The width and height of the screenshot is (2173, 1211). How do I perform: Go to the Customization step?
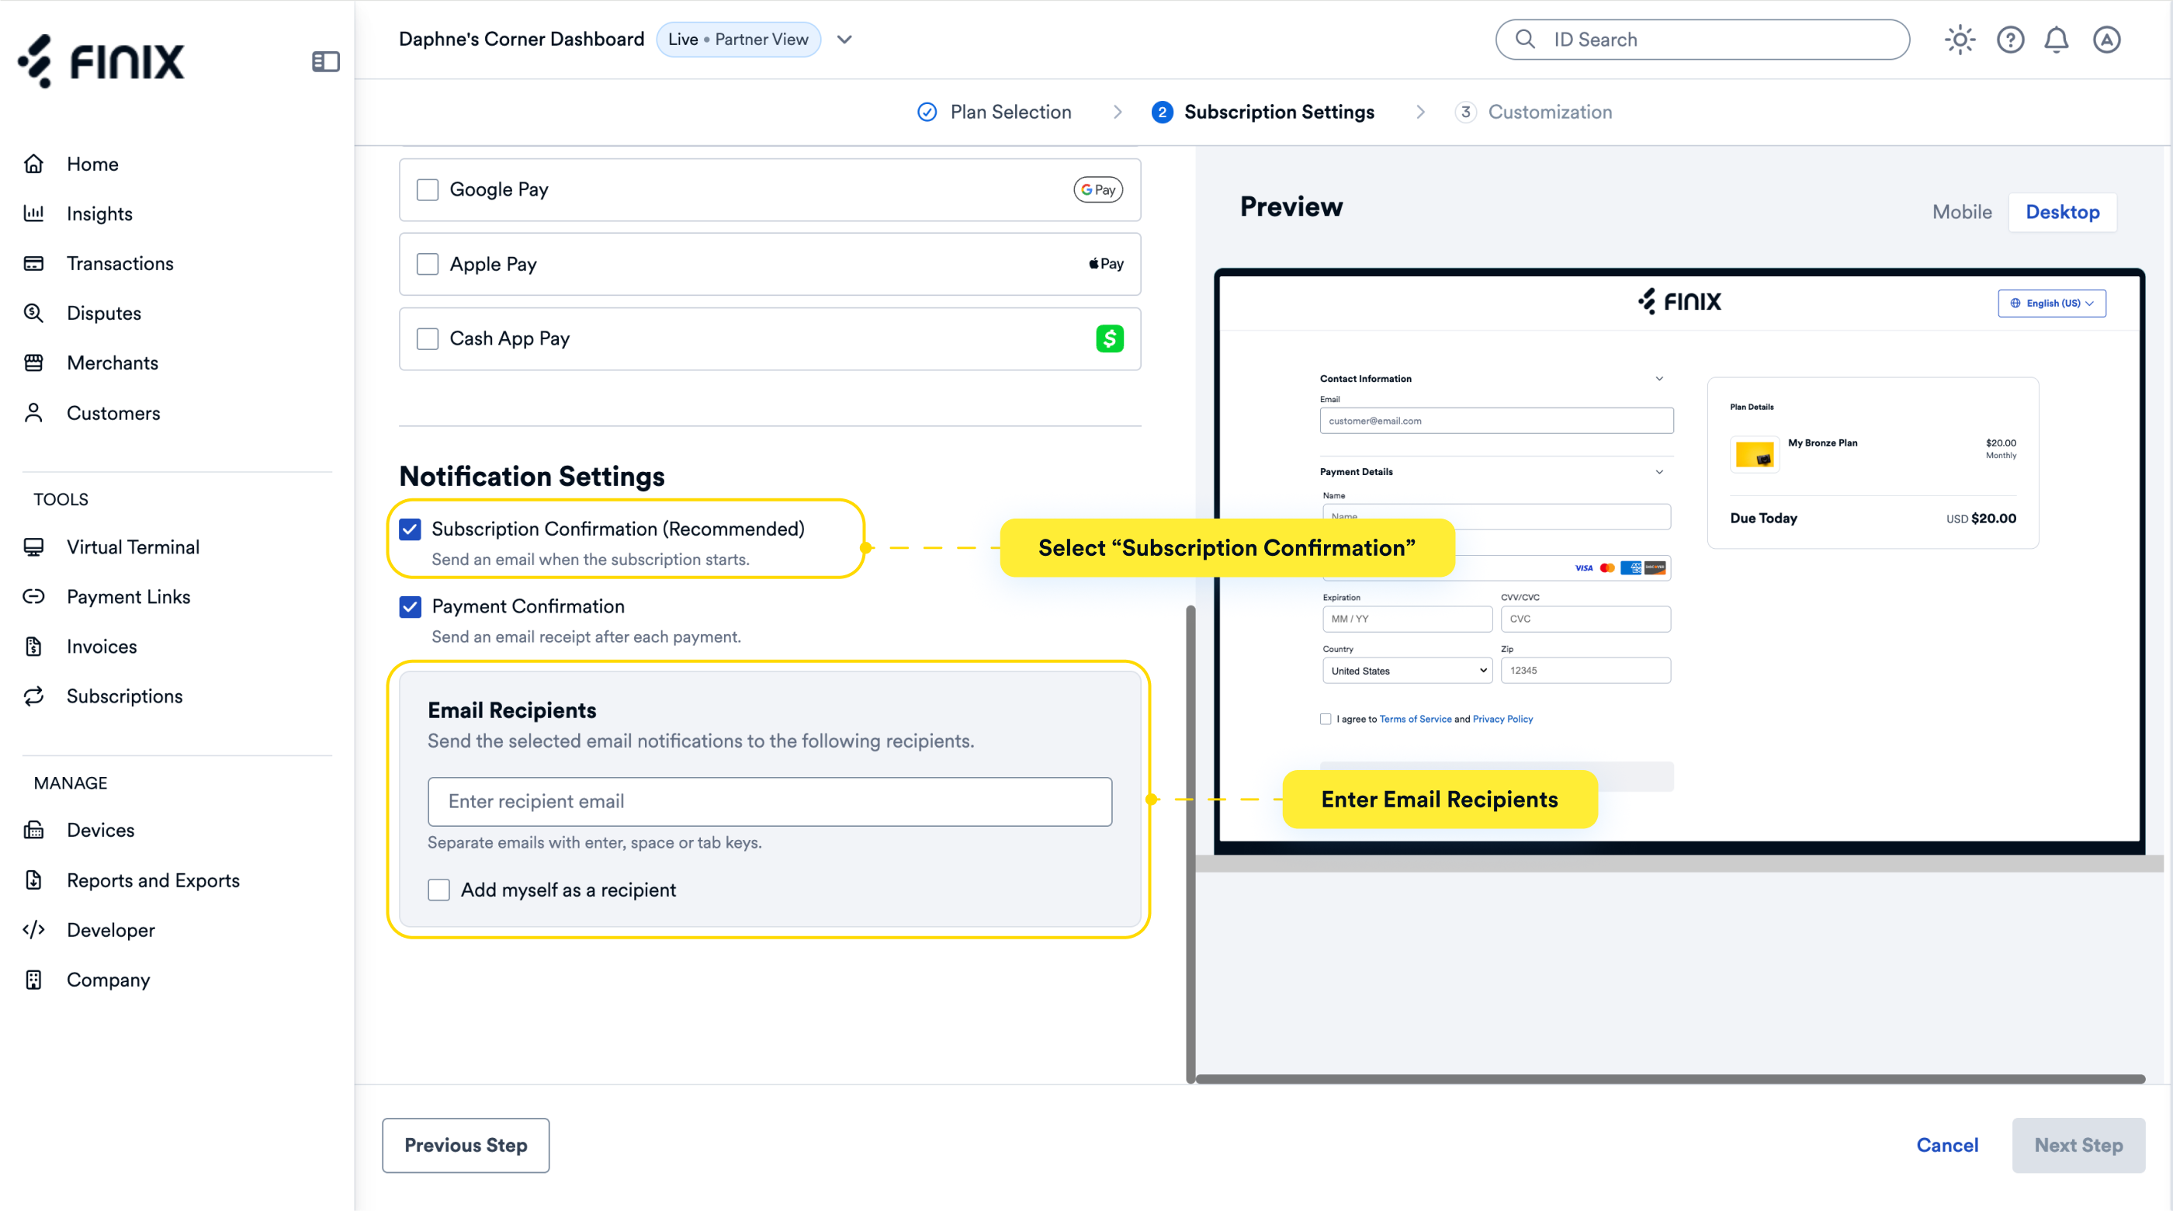(1534, 113)
